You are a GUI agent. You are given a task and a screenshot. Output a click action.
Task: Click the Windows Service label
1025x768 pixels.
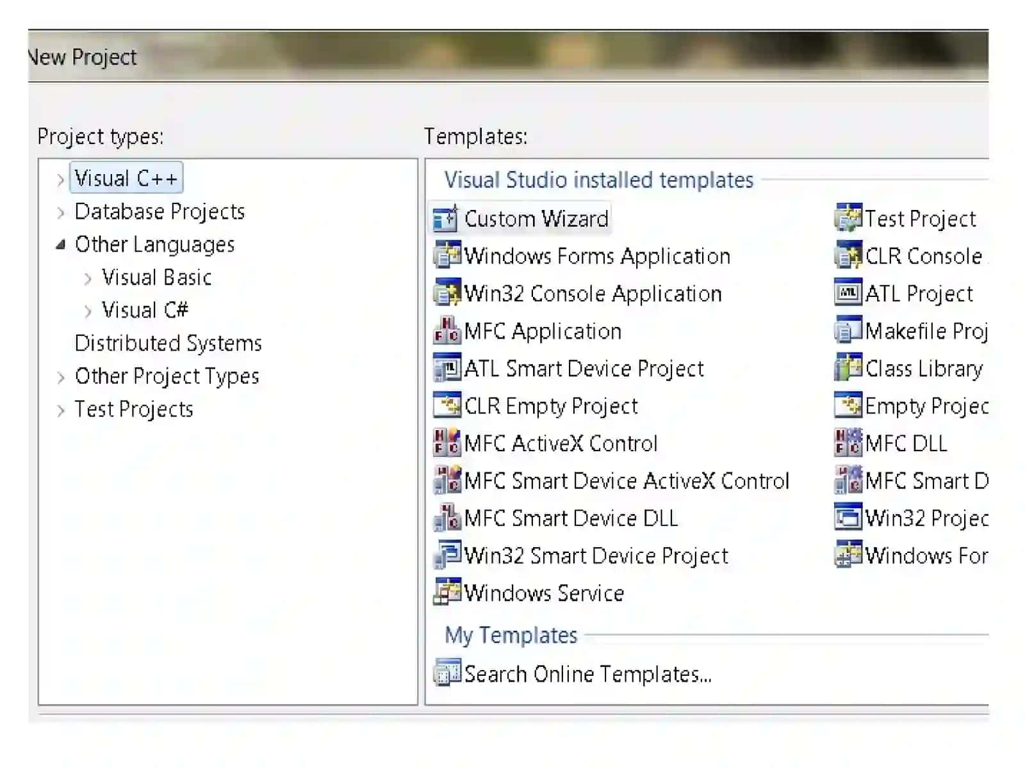[x=544, y=593]
